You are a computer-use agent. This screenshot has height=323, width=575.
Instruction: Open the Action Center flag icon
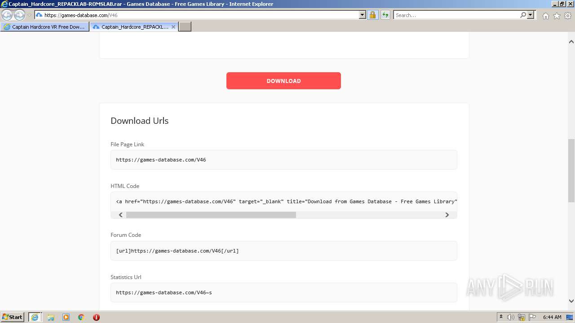click(532, 317)
